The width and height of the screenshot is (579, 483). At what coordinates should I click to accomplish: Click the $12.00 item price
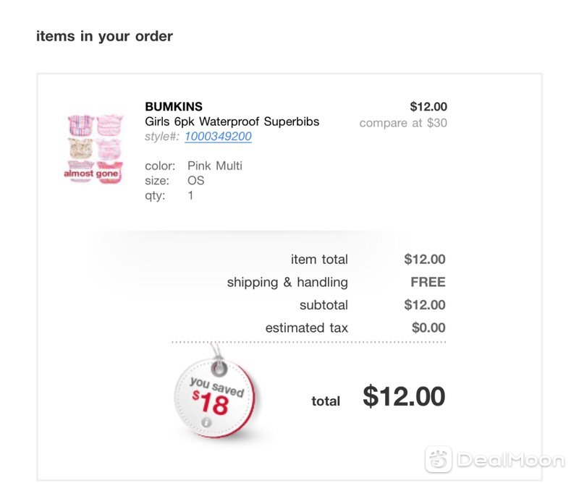pyautogui.click(x=428, y=106)
